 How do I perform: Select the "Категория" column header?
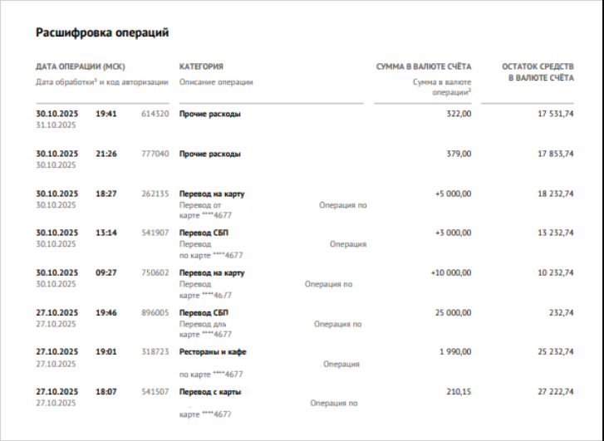click(201, 66)
